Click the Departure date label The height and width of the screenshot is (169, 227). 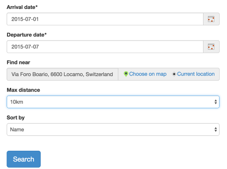point(27,35)
